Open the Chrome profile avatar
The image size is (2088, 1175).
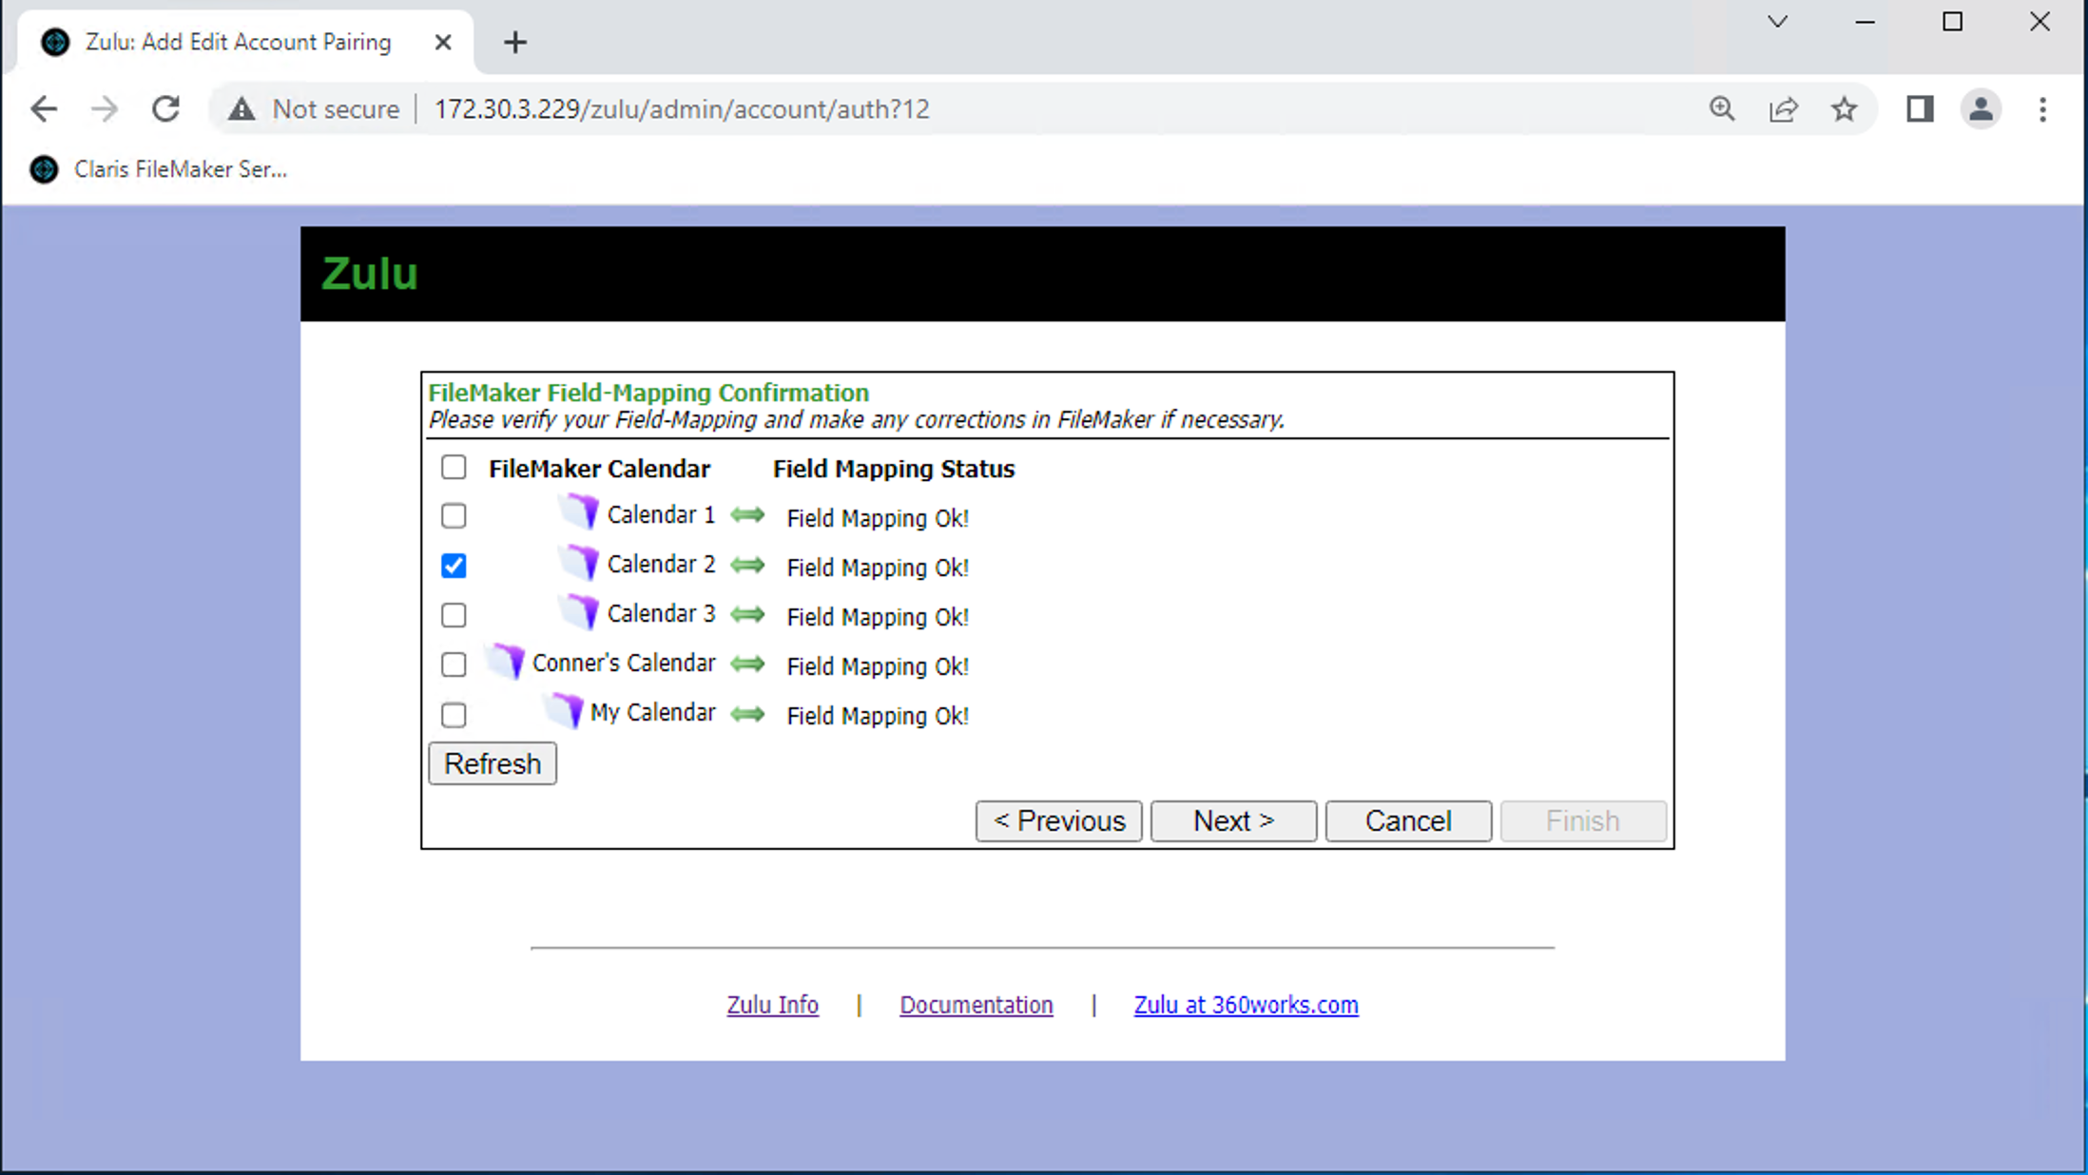(1982, 109)
